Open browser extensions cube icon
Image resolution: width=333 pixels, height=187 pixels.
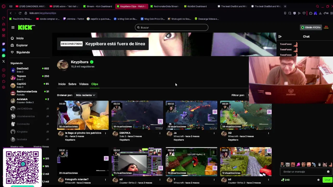311,13
